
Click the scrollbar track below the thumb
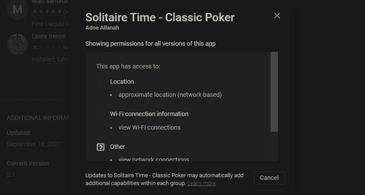point(274,146)
